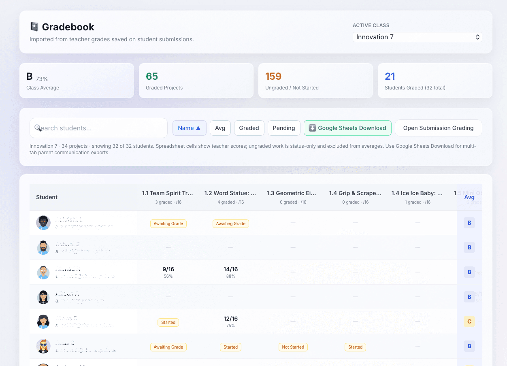Sort the gradebook by Avg
This screenshot has height=366, width=507.
220,128
